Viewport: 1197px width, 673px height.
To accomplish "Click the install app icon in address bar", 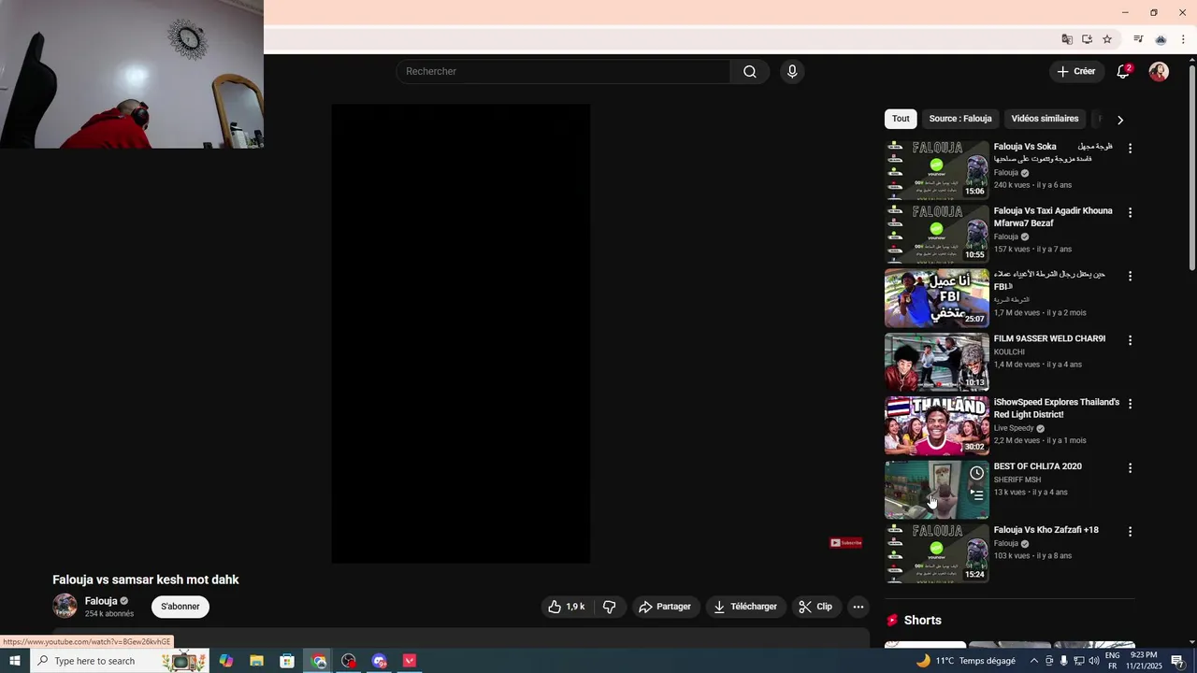I will click(1087, 39).
